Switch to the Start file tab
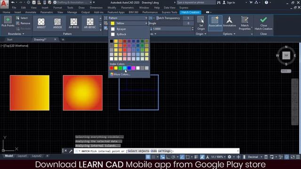301x169 pixels. point(9,39)
